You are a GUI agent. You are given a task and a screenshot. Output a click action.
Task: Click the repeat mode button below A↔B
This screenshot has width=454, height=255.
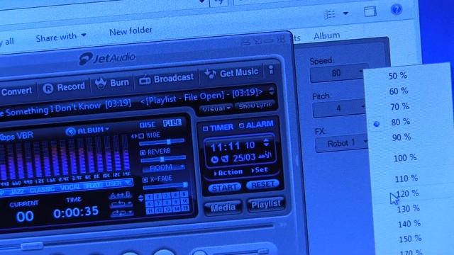(121, 204)
